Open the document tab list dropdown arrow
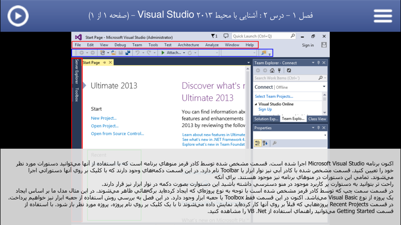The width and height of the screenshot is (401, 225). click(x=248, y=63)
